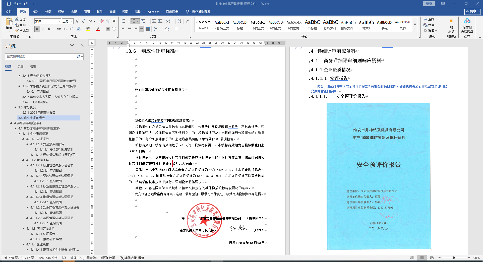The image size is (483, 262).
Task: Switch to the 布局 layout tab
Action: (74, 12)
